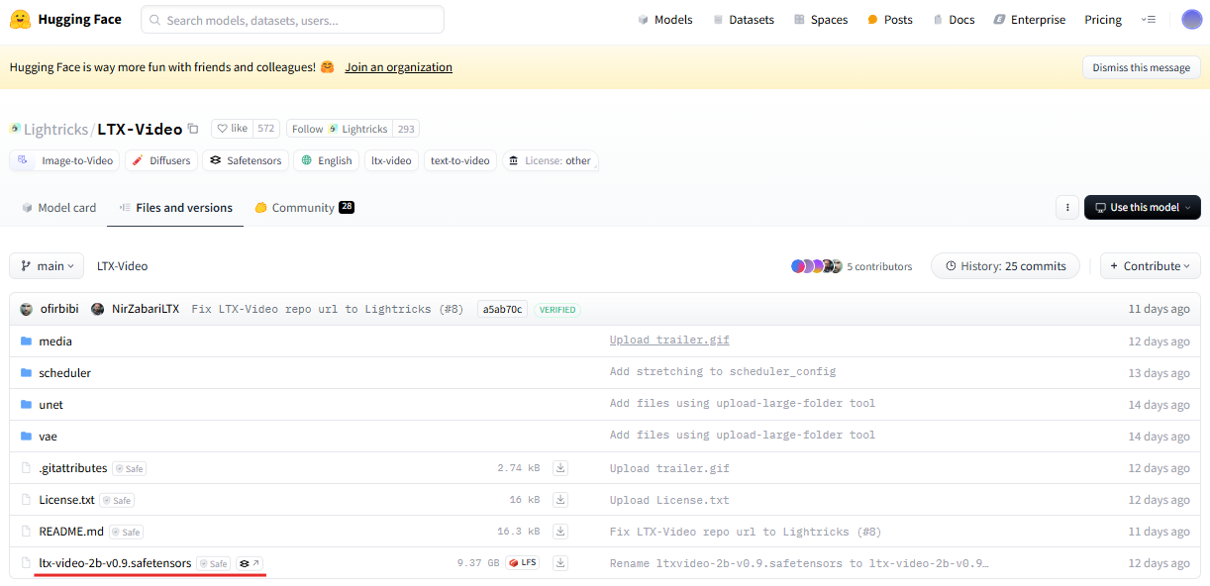
Task: Select the Safetensors tag
Action: pyautogui.click(x=246, y=160)
